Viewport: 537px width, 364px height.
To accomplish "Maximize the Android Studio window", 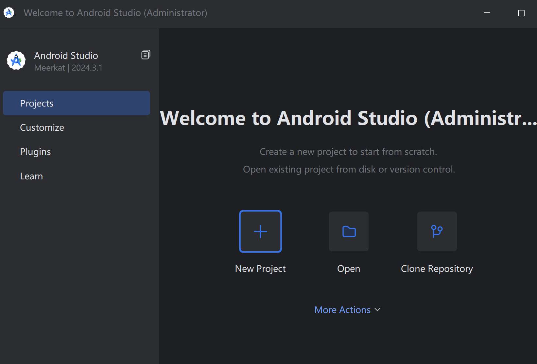I will click(x=521, y=13).
